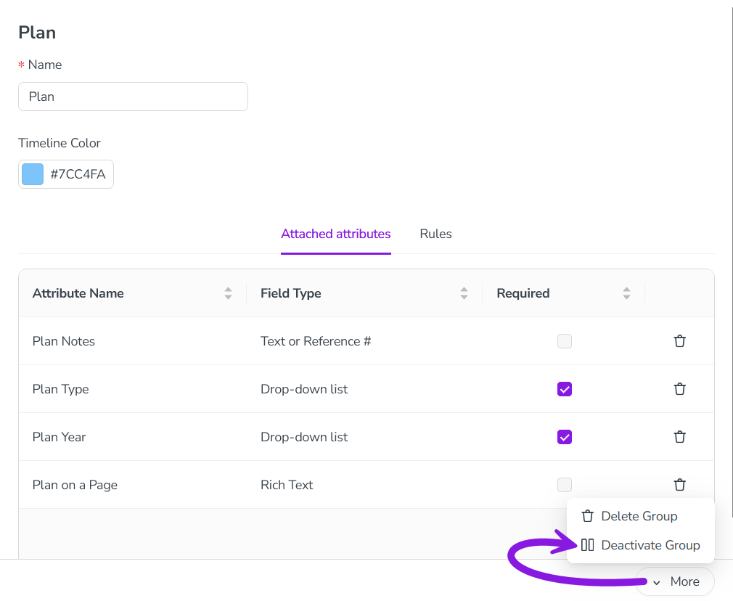Sort by the Required column
The image size is (733, 601).
click(x=626, y=293)
